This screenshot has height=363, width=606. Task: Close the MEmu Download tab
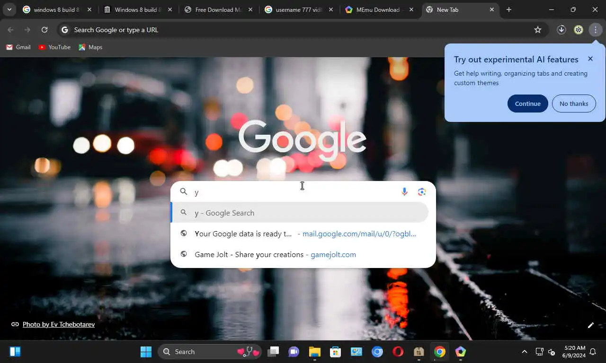point(411,9)
